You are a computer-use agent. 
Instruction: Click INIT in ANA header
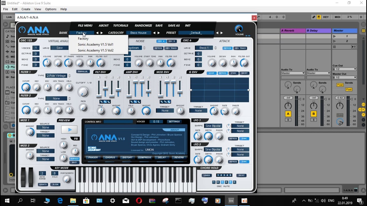pos(188,26)
